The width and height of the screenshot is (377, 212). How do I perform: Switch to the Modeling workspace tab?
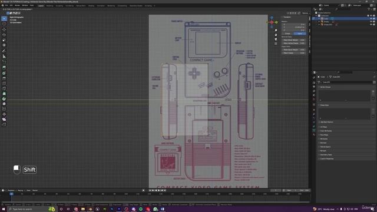49,5
